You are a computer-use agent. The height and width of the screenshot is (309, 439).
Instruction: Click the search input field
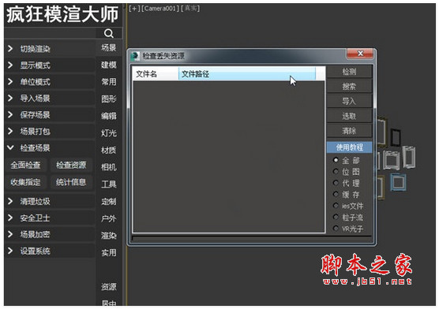click(x=51, y=33)
